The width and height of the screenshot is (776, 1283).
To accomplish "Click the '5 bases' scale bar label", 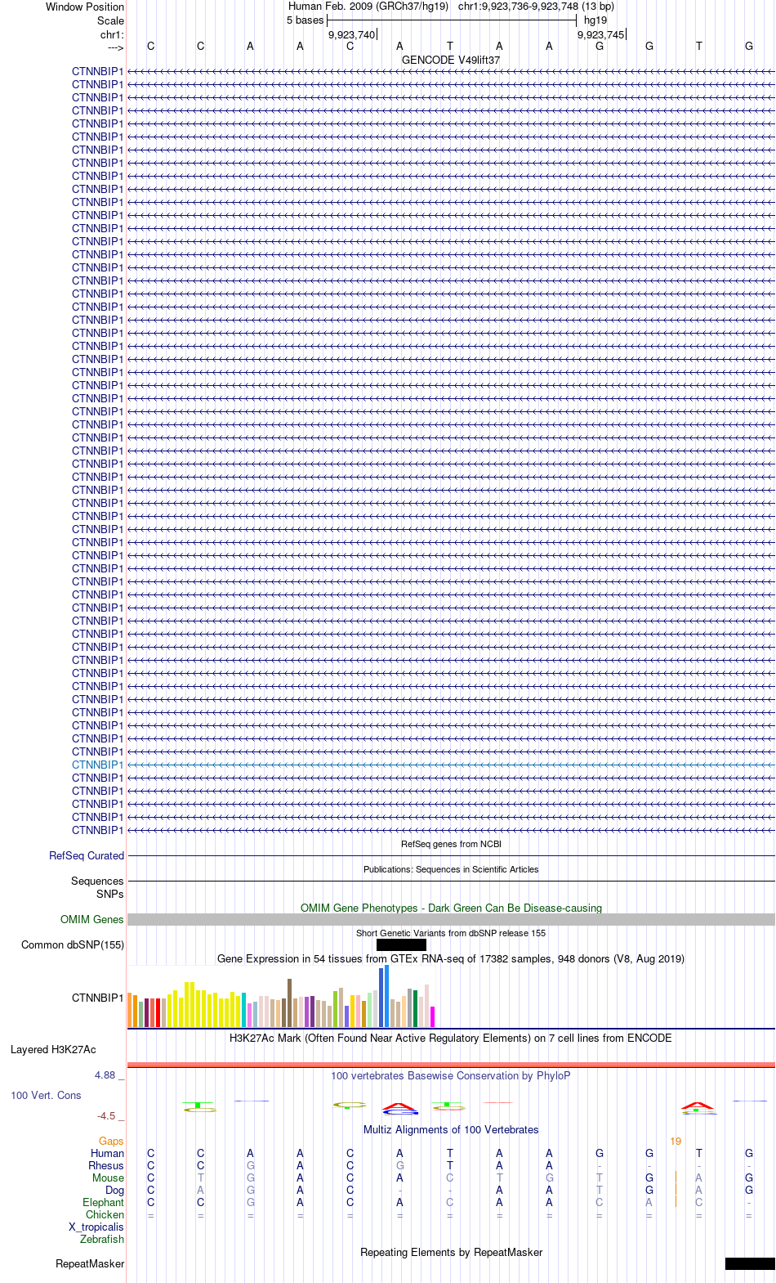I will click(305, 20).
